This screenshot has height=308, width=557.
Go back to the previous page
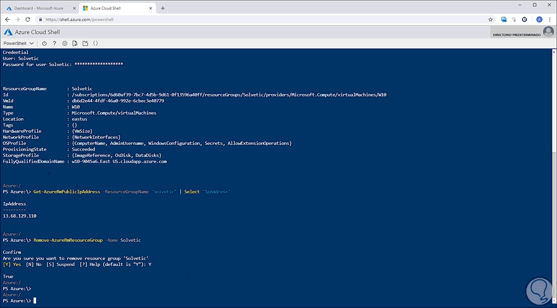(7, 19)
